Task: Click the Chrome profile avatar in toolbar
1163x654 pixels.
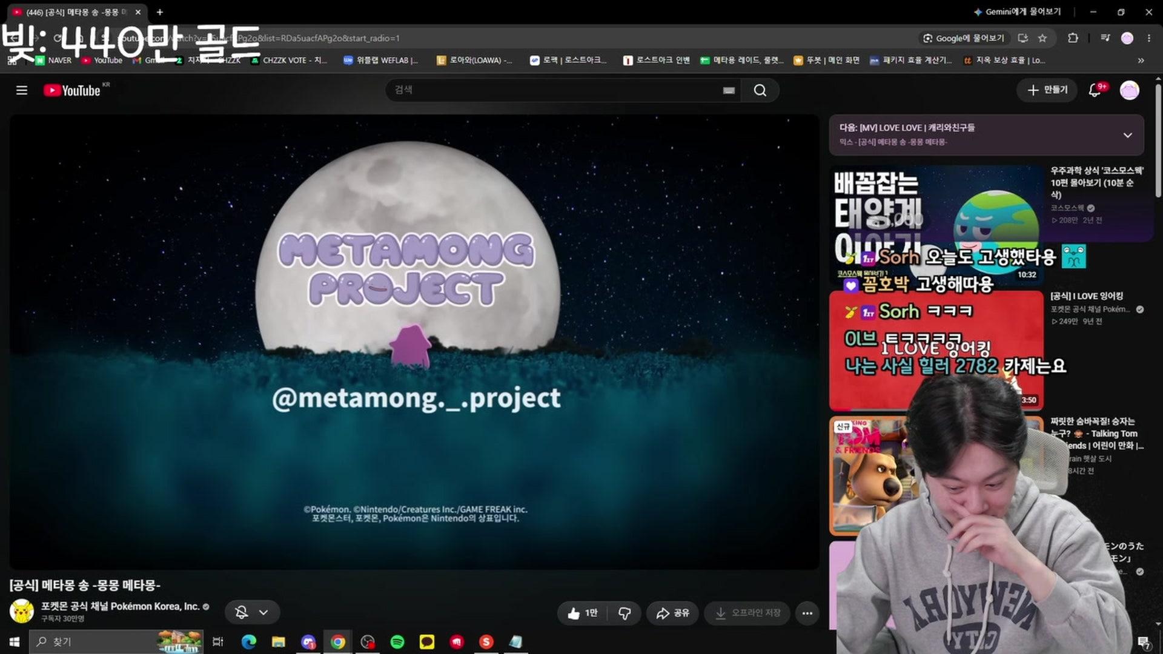Action: coord(1127,38)
